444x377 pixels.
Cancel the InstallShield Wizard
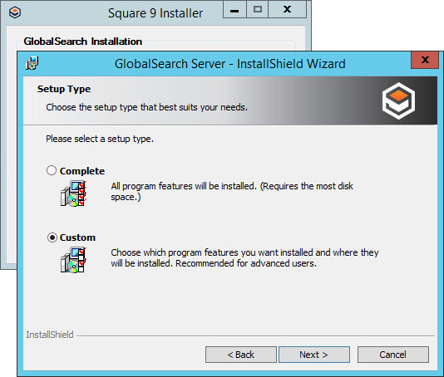[x=393, y=355]
